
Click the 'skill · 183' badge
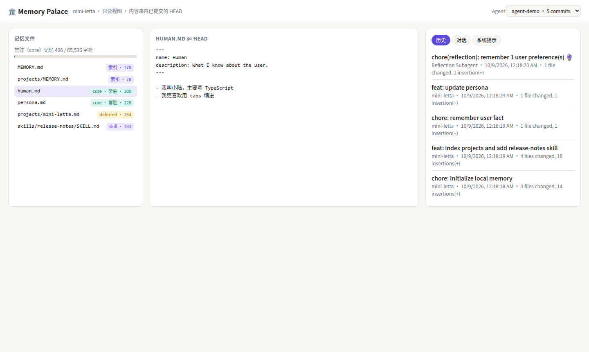point(120,126)
